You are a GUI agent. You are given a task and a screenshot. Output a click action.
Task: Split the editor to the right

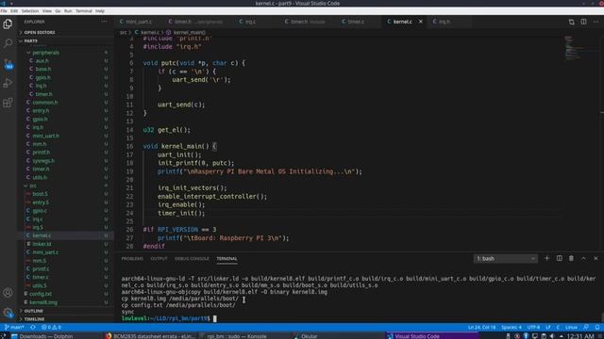583,22
